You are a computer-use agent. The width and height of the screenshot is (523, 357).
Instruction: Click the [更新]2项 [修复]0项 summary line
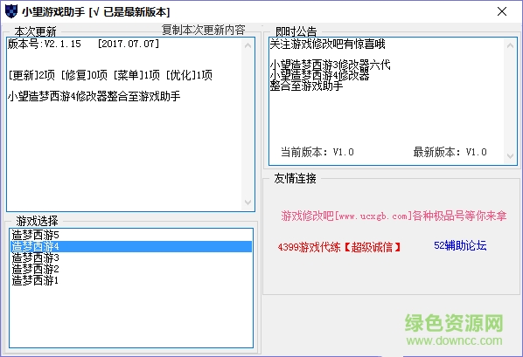[110, 75]
